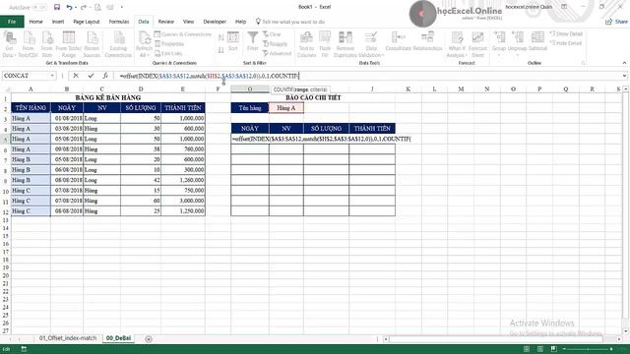630x354 pixels.
Task: Select cell with value 3,000,000
Action: point(183,201)
